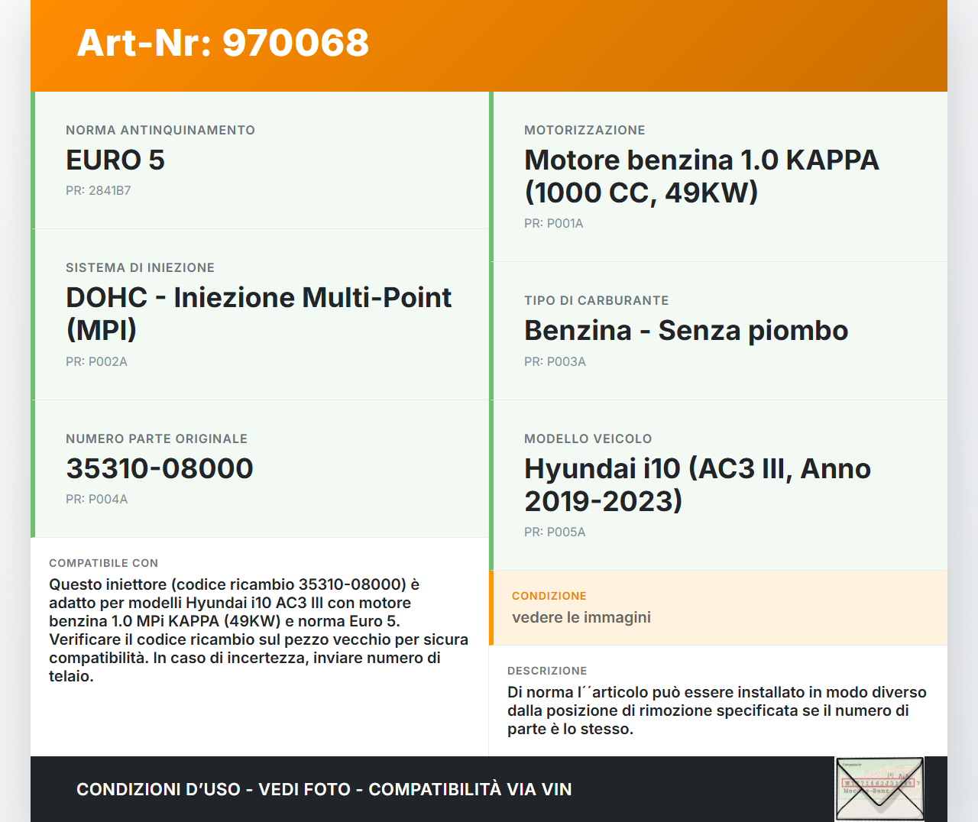Click the code "PR: P001A"
Viewport: 978px width, 822px height.
point(554,224)
